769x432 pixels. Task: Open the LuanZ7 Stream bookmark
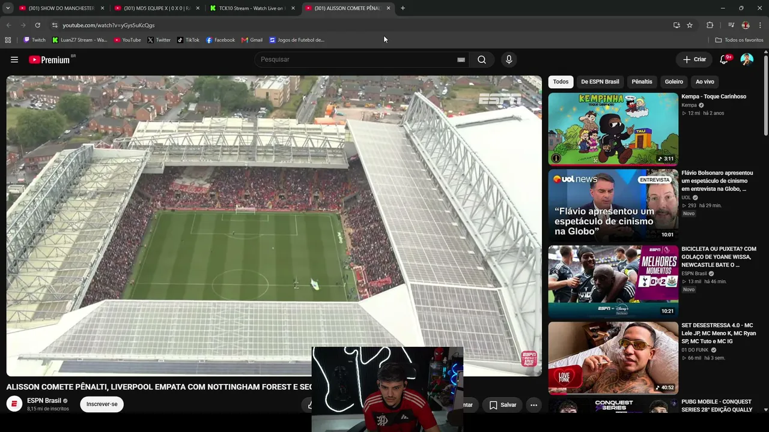(79, 40)
